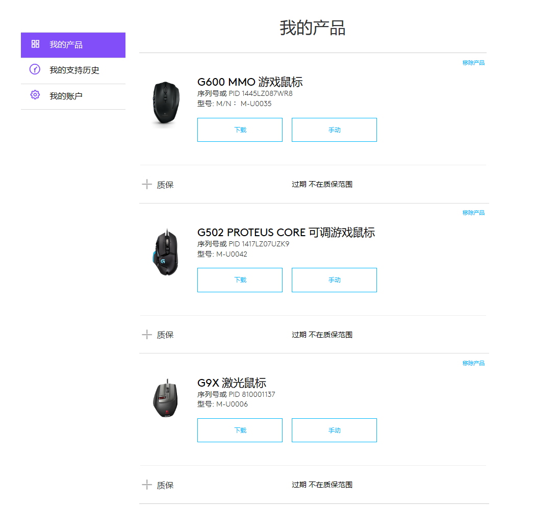559x506 pixels.
Task: Click the 我的产品 grid icon
Action: click(x=35, y=44)
